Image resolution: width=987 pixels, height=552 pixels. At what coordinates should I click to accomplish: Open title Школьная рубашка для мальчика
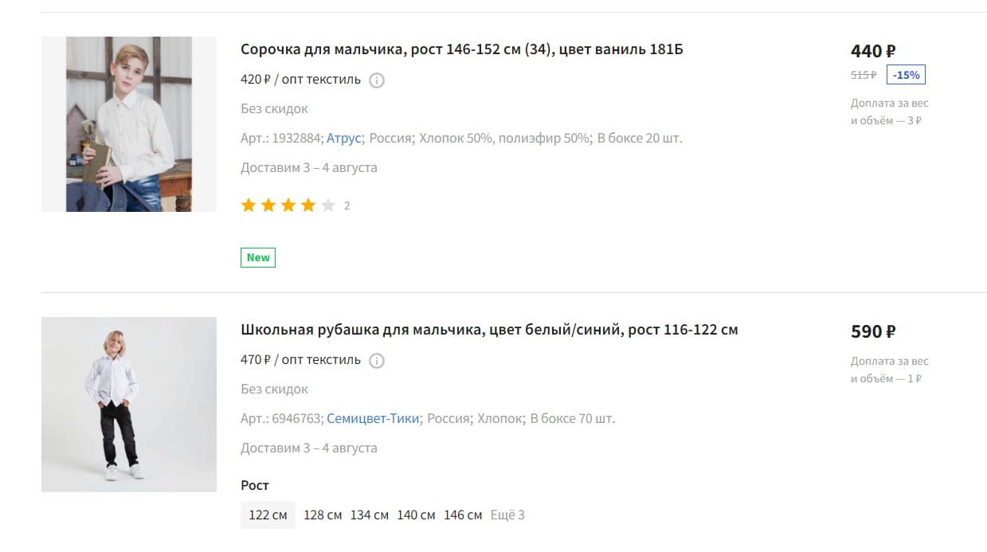(x=489, y=330)
